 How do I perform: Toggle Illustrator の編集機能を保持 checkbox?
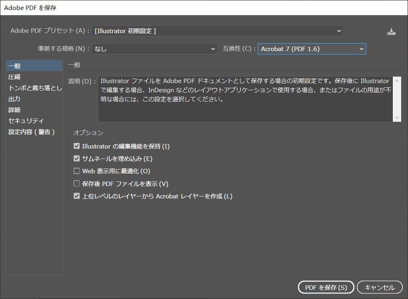77,146
